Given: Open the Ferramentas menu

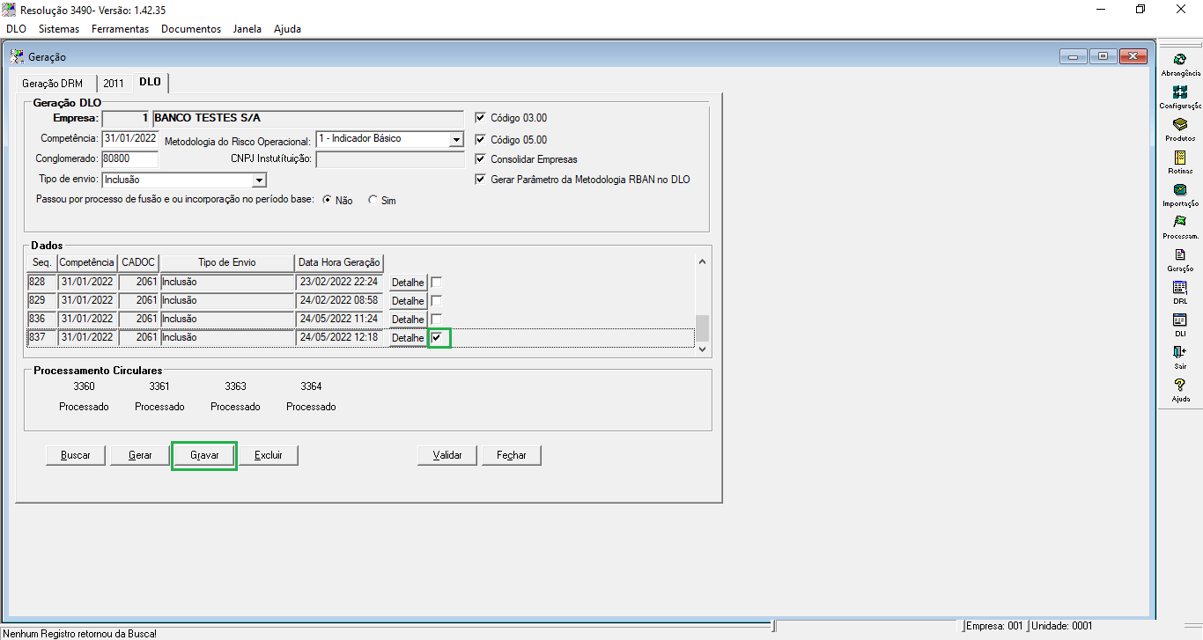Looking at the screenshot, I should (x=120, y=29).
